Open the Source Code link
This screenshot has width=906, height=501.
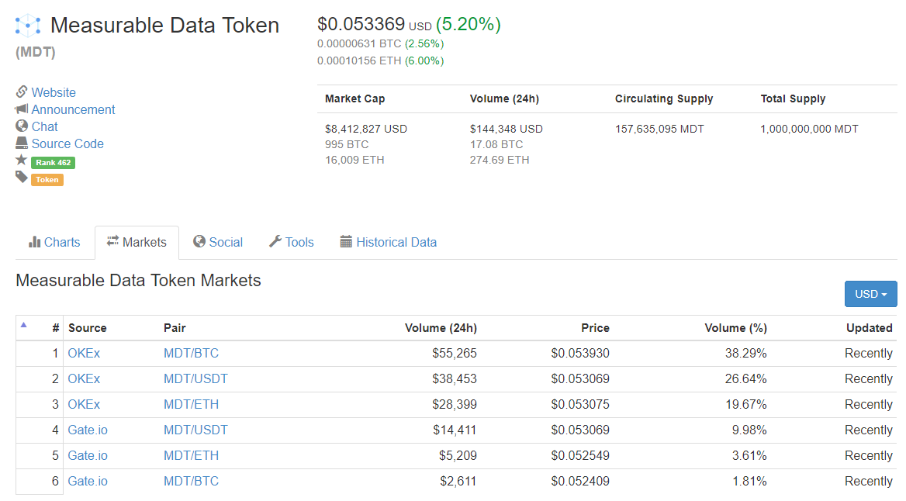pyautogui.click(x=67, y=144)
